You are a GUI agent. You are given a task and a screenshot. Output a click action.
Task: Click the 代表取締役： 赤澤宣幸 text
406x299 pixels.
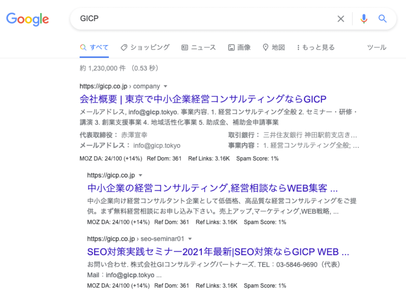(114, 135)
